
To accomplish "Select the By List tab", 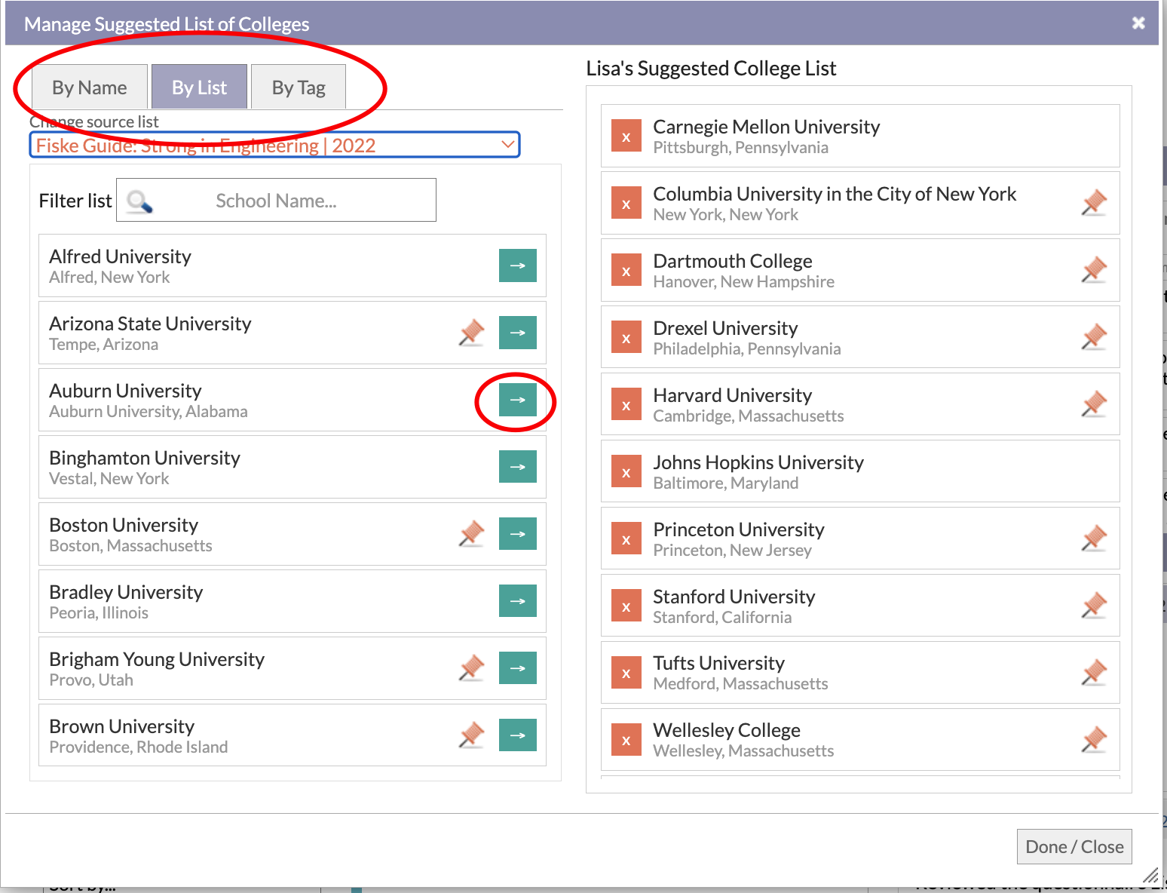I will click(199, 87).
